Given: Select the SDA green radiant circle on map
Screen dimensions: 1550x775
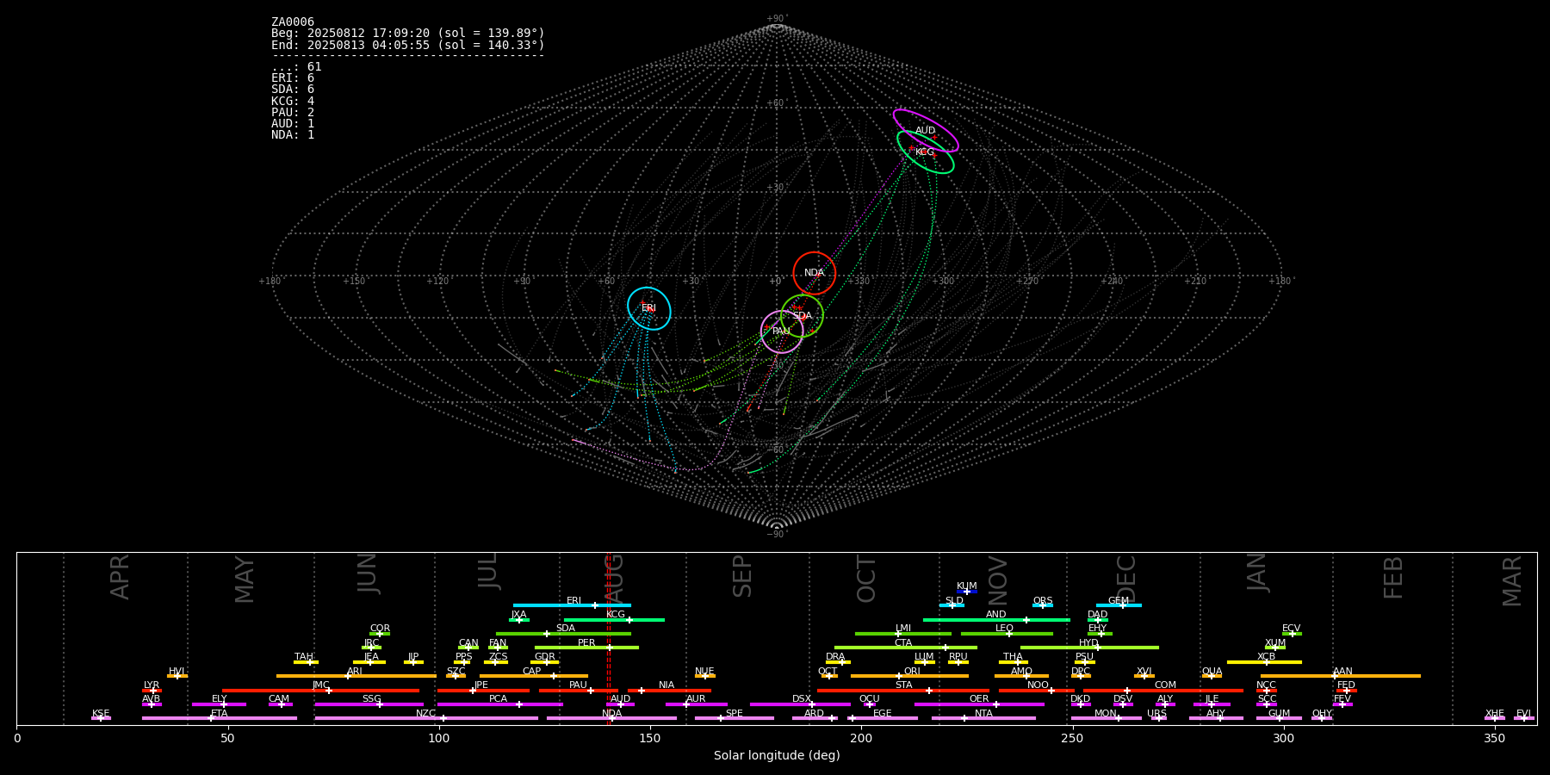Looking at the screenshot, I should click(802, 316).
